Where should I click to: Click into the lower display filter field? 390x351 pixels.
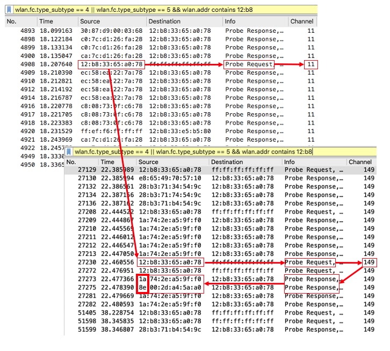[225, 152]
